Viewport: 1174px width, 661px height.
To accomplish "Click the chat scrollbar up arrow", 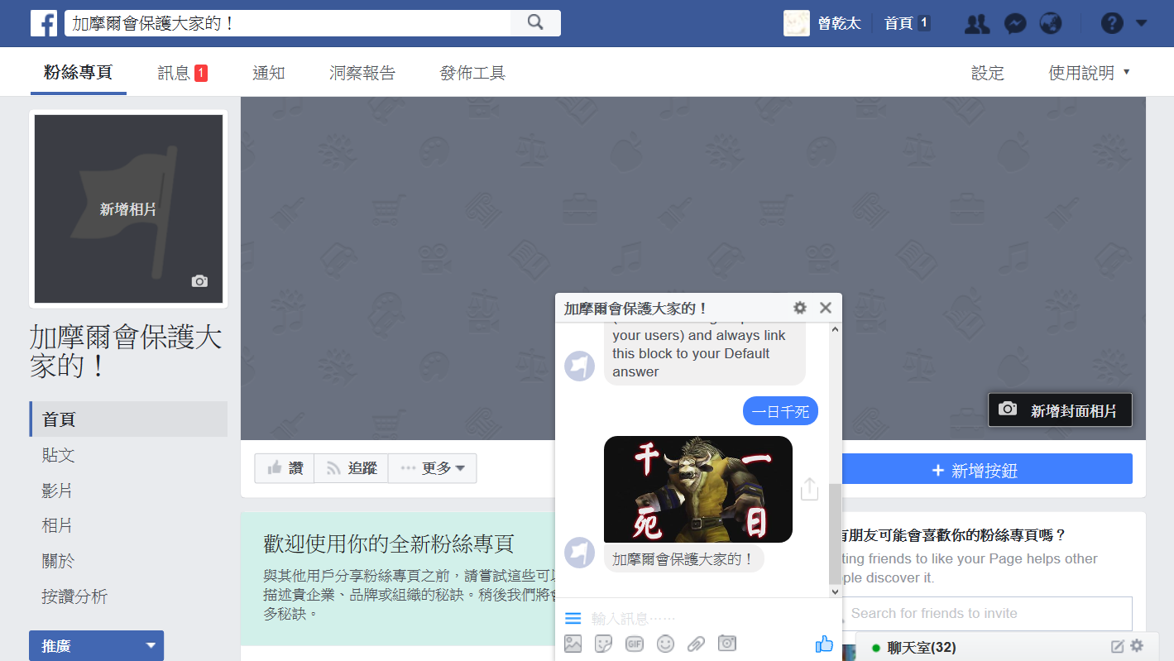I will click(x=835, y=329).
